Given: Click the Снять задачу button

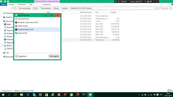Looking at the screenshot, I should (x=54, y=56).
